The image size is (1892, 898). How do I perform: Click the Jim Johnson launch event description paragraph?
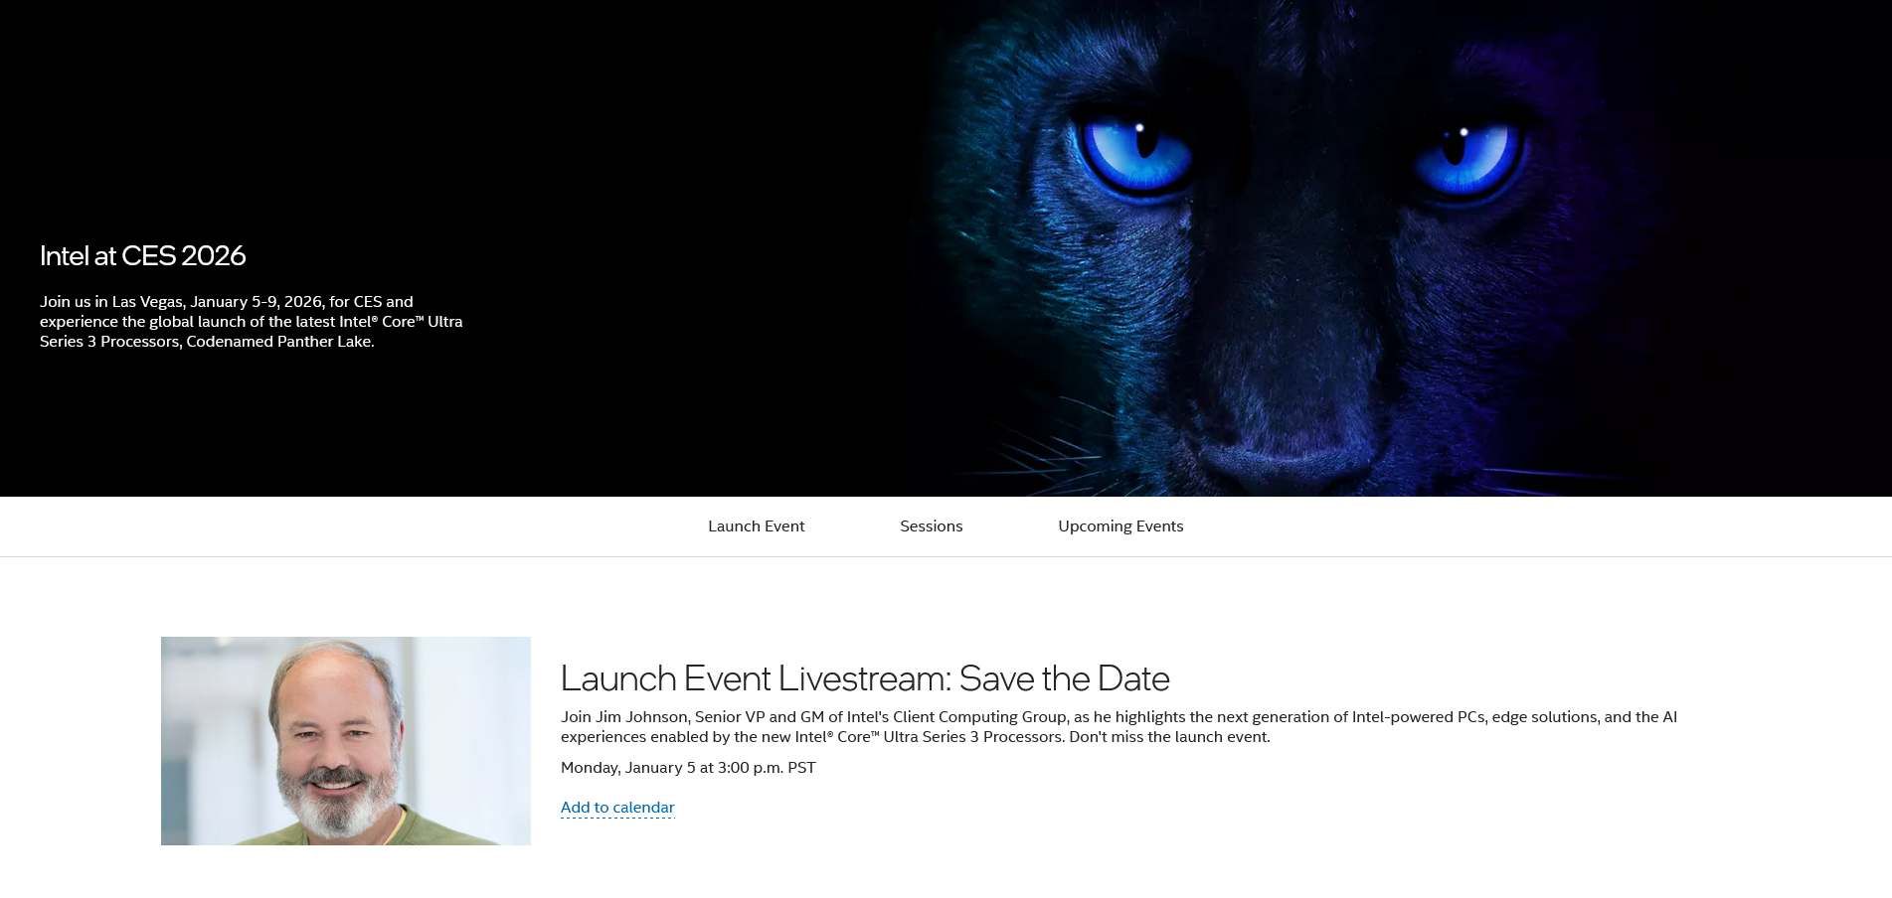tap(1118, 727)
